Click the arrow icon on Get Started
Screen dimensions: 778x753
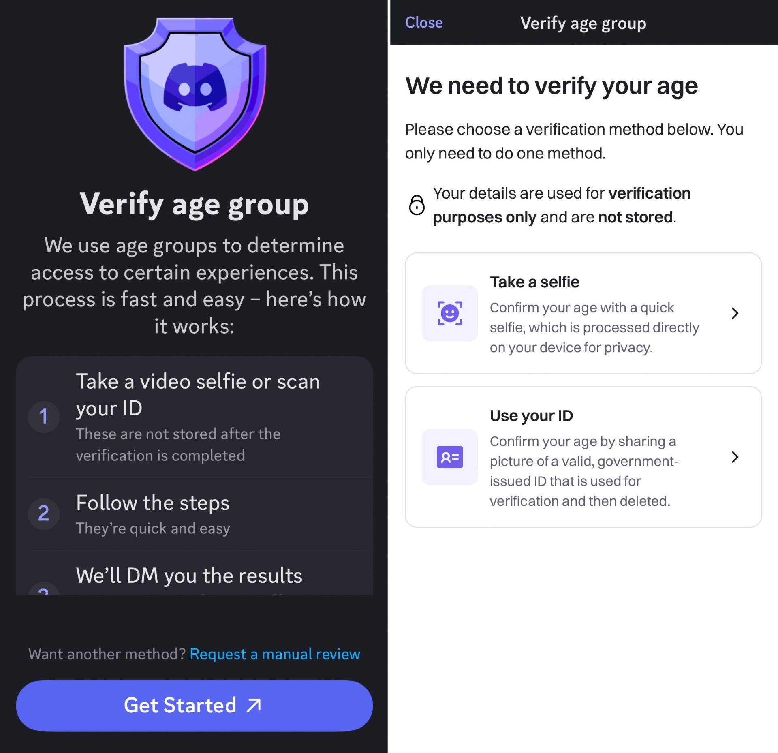point(254,706)
